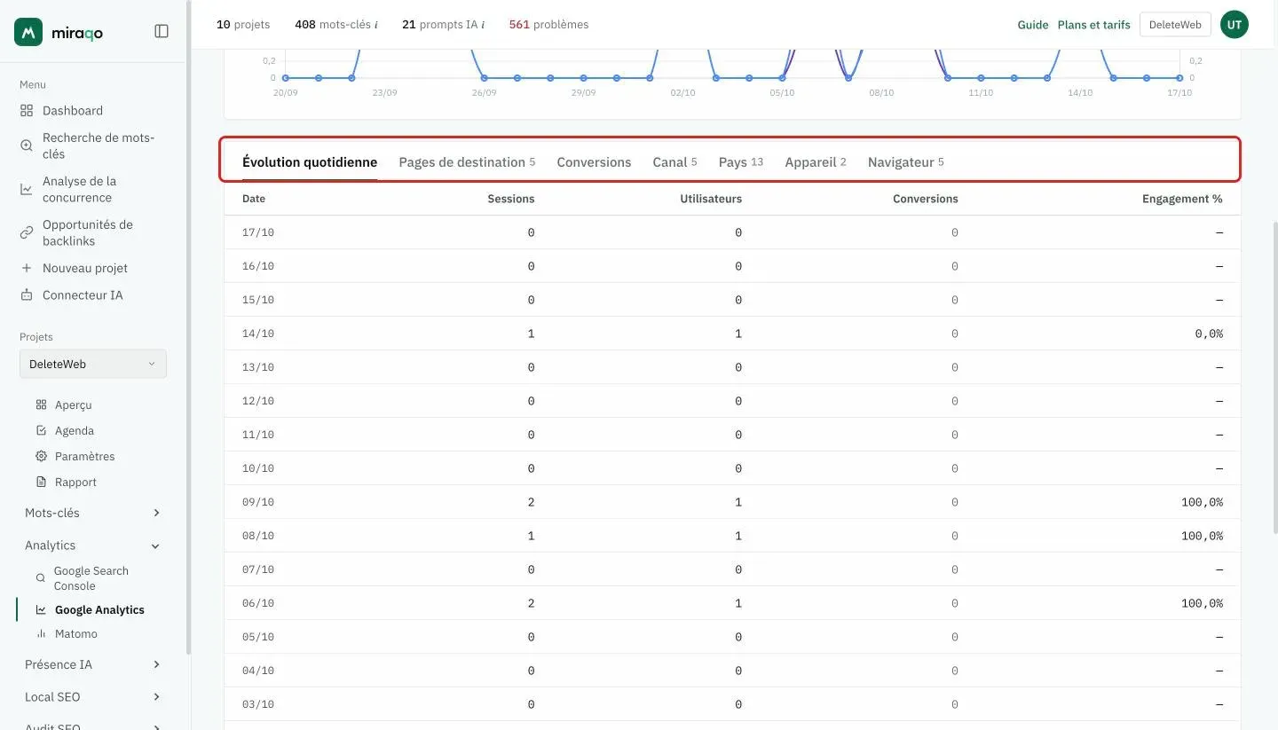Click the Paramètres gear icon
This screenshot has height=730, width=1278.
click(x=41, y=456)
